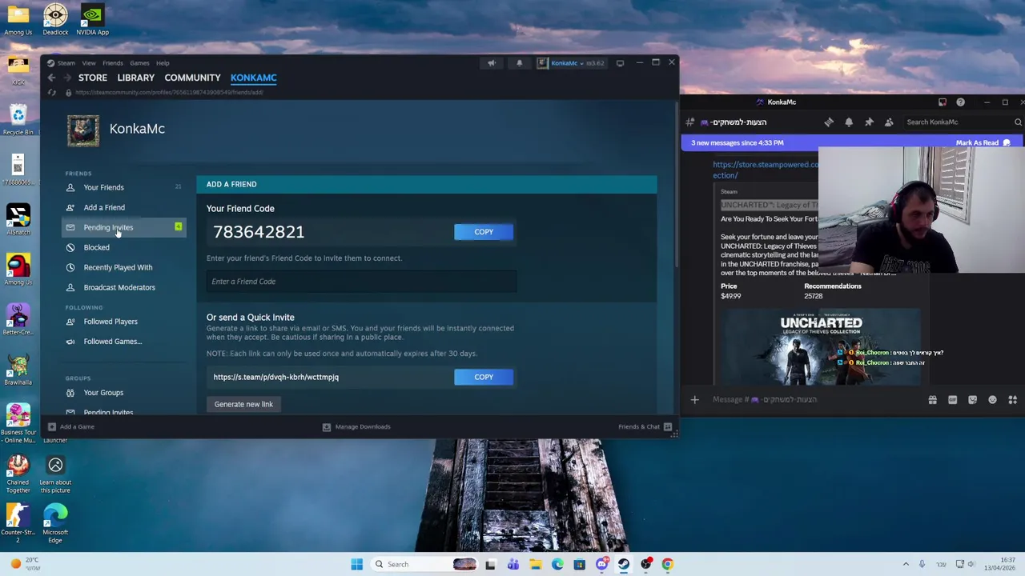Open Steam notifications bell
This screenshot has height=576, width=1025.
pyautogui.click(x=519, y=63)
